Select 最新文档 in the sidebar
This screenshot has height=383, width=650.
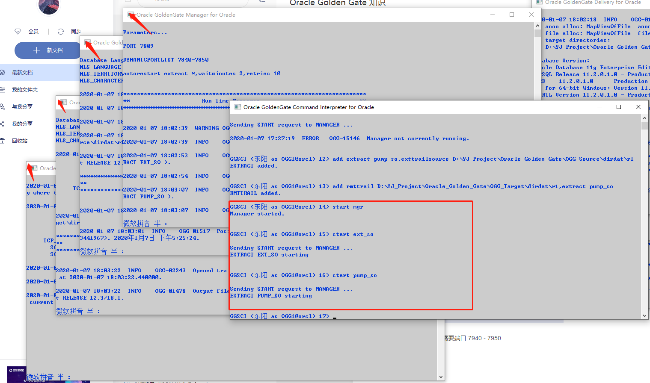pos(40,73)
